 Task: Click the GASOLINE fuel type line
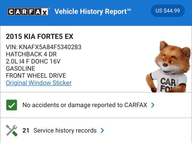point(20,68)
